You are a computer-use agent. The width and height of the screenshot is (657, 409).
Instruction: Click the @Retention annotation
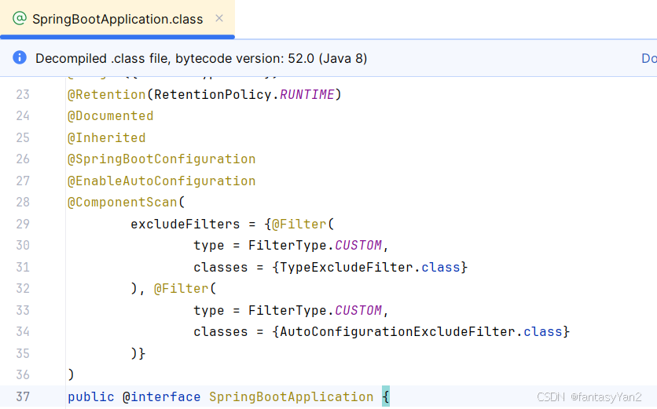pyautogui.click(x=106, y=95)
